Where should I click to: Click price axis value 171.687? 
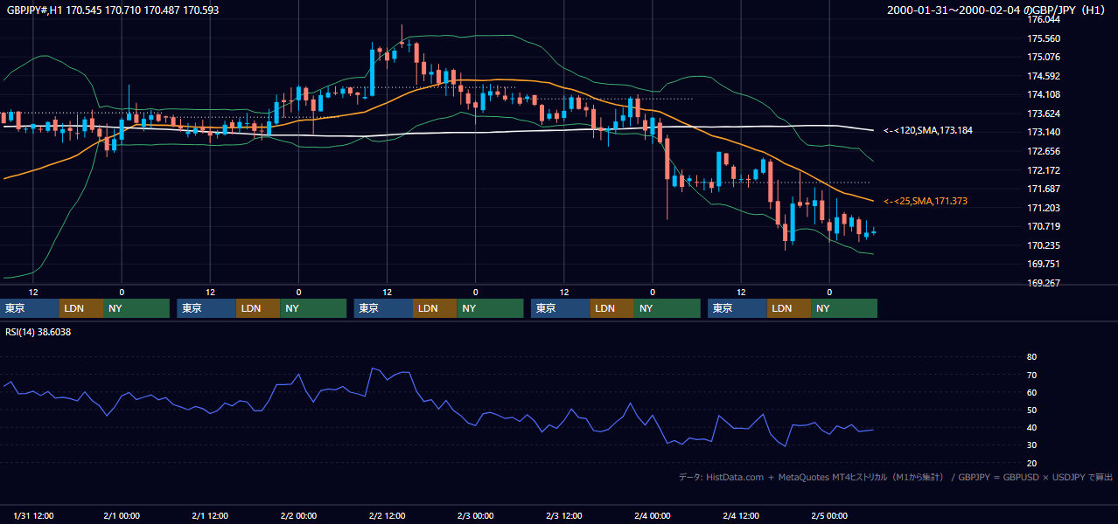[x=1044, y=189]
